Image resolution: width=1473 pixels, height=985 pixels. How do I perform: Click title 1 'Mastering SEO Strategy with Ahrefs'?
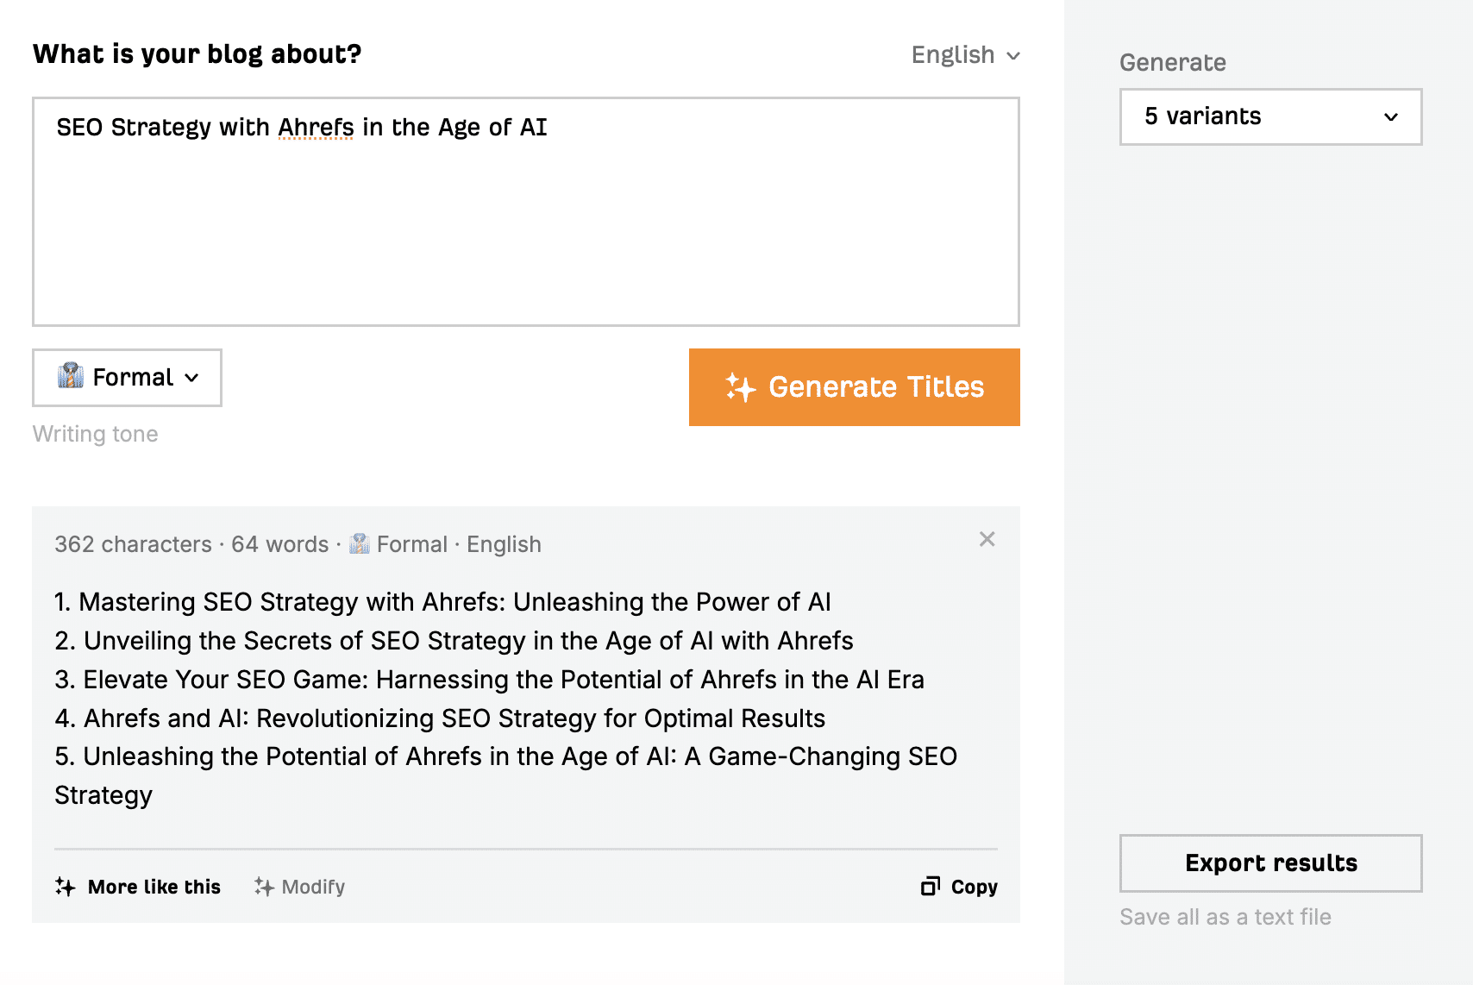coord(443,602)
